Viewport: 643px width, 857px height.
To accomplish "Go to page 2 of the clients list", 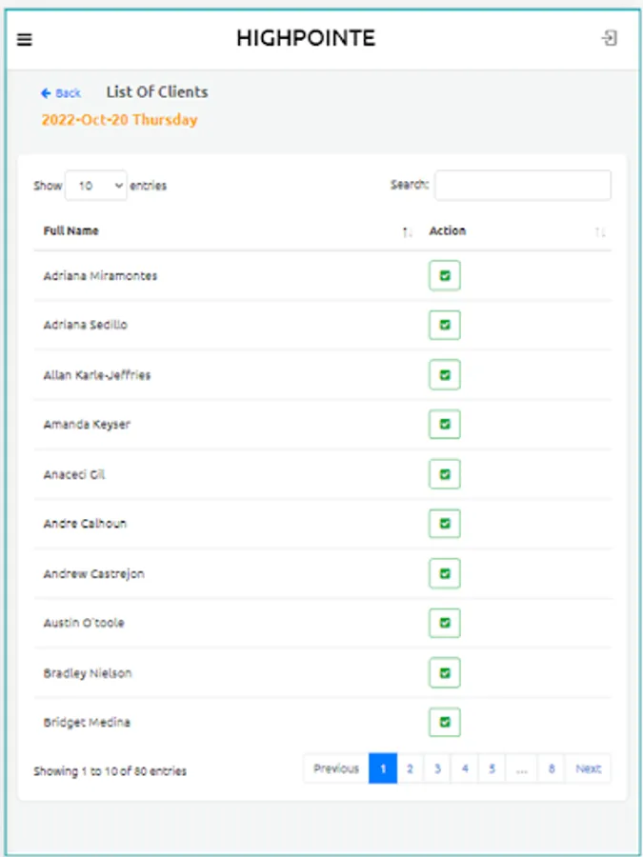I will tap(410, 769).
